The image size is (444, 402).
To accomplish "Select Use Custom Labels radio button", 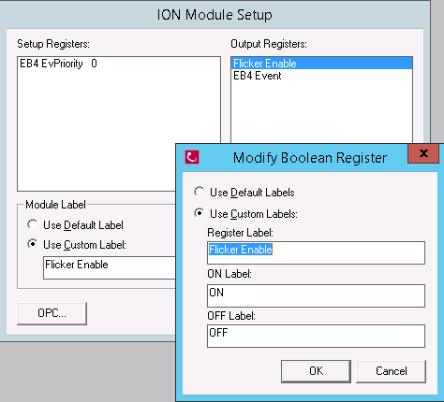I will (x=200, y=213).
